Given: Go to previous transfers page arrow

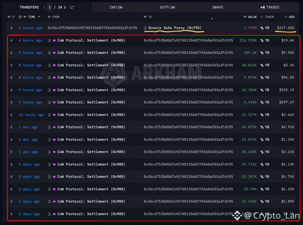Looking at the screenshot, I should [x=44, y=7].
